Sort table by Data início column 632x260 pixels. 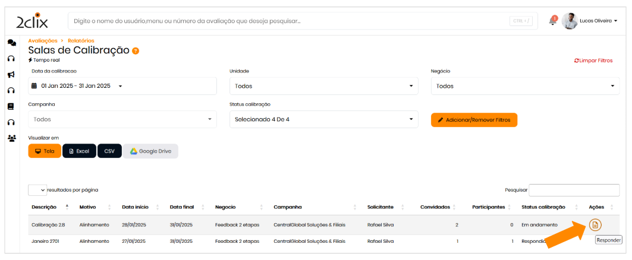135,207
